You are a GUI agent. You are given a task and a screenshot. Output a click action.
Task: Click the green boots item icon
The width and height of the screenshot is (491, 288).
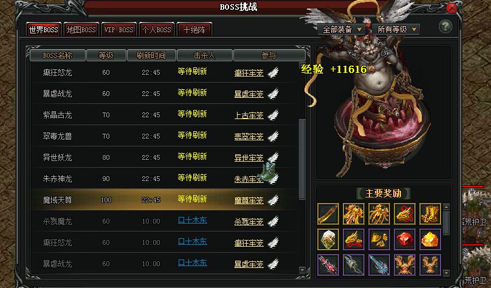(x=269, y=171)
